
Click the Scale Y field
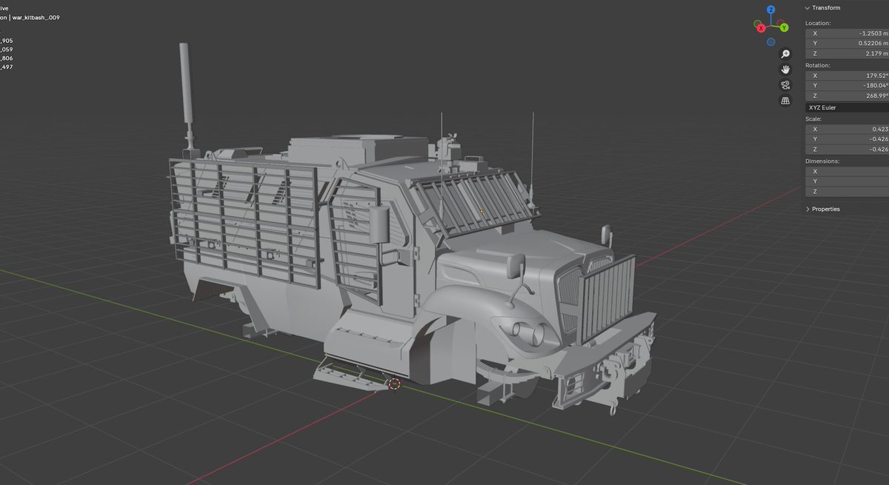point(847,138)
